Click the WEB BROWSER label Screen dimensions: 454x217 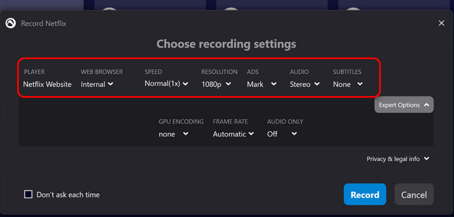(x=102, y=72)
